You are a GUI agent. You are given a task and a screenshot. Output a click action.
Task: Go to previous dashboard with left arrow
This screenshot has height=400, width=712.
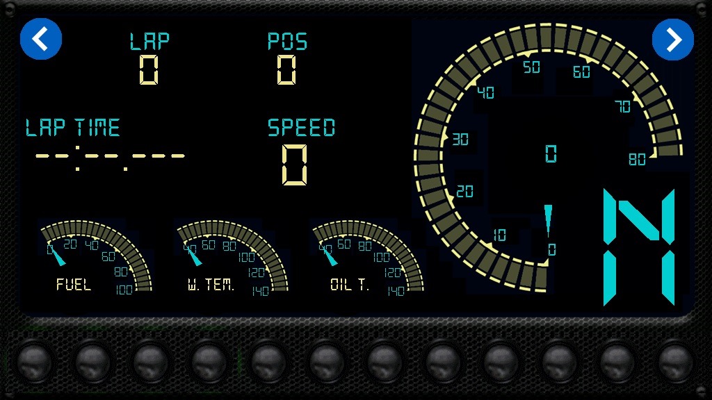(41, 39)
